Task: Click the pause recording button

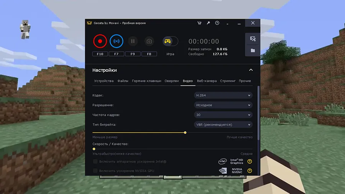Action: pos(133,41)
